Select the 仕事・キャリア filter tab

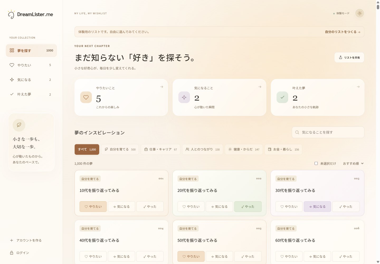pyautogui.click(x=160, y=149)
